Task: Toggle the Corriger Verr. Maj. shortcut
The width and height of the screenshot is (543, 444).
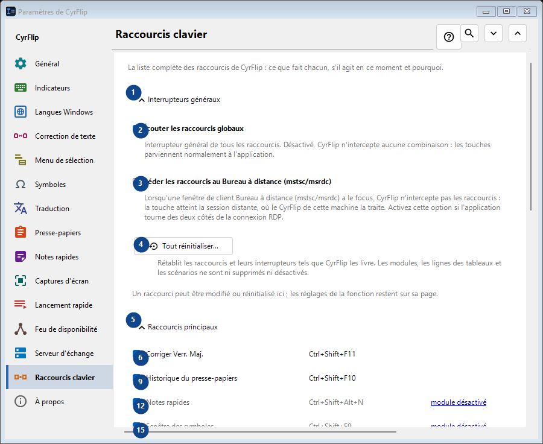Action: click(138, 354)
